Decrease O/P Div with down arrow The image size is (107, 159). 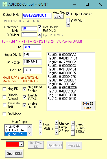click(x=68, y=25)
